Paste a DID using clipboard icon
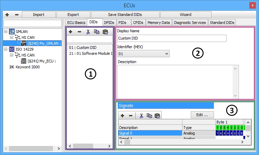This screenshot has height=155, width=259. tap(105, 32)
